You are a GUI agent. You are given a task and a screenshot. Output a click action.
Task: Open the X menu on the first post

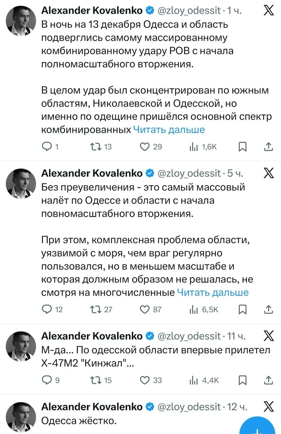[x=268, y=12]
